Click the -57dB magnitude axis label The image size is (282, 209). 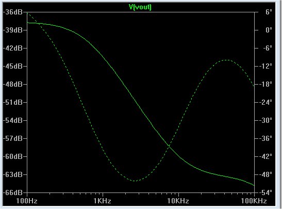[13, 138]
